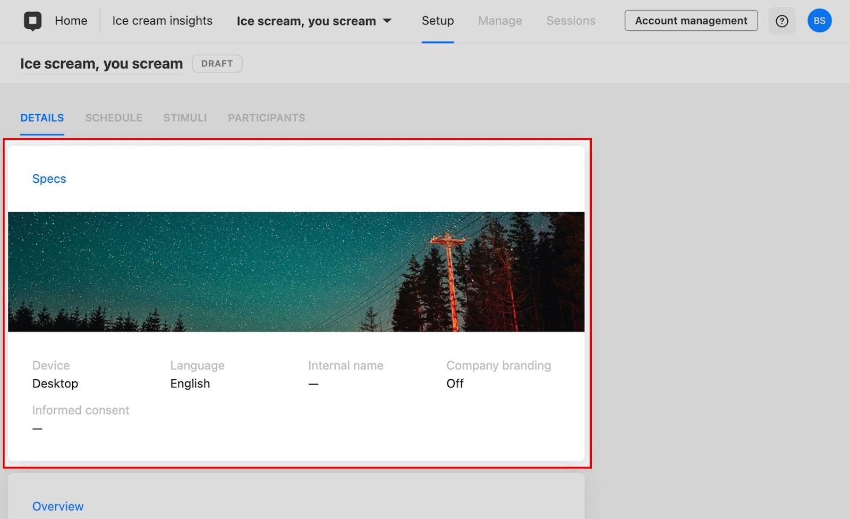Open the BS user avatar menu
Screen dimensions: 850x519
(x=819, y=21)
